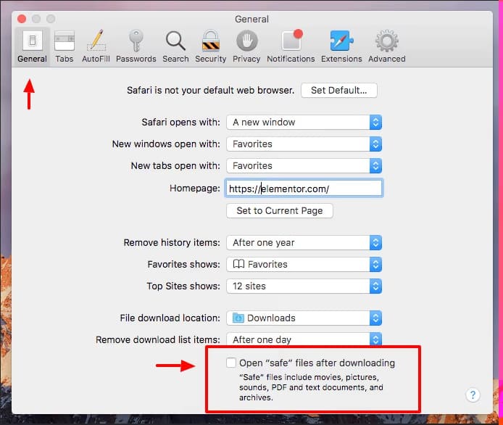Expand the Safari opens with dropdown
Screen dimensions: 503x425
304,123
